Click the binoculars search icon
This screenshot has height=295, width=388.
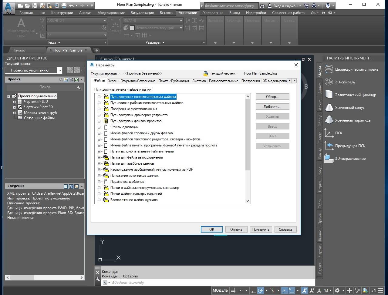tap(262, 5)
